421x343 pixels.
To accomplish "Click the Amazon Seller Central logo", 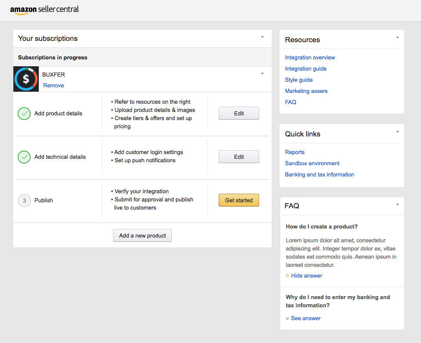I will pos(44,9).
